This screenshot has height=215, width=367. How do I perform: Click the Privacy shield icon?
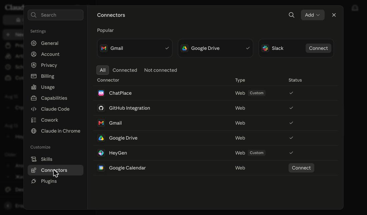[x=34, y=65]
